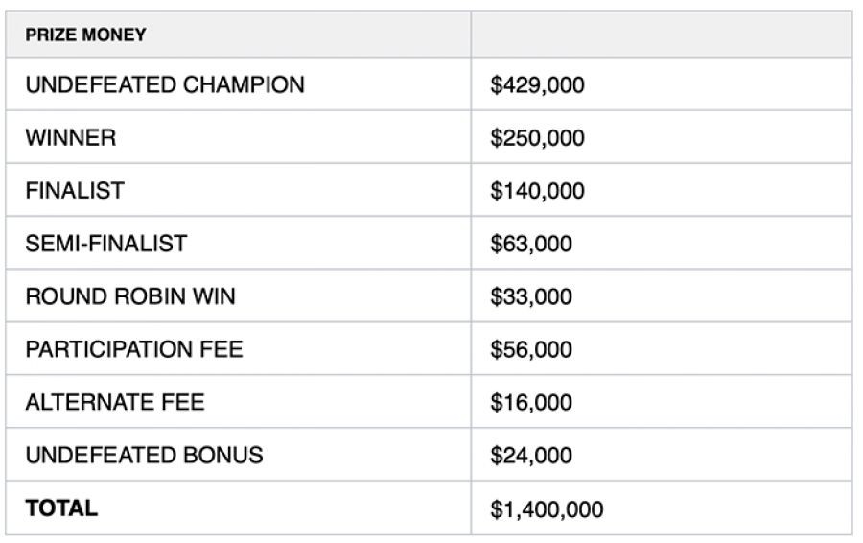Select the WINNER row label
Image resolution: width=863 pixels, height=543 pixels.
[x=71, y=137]
